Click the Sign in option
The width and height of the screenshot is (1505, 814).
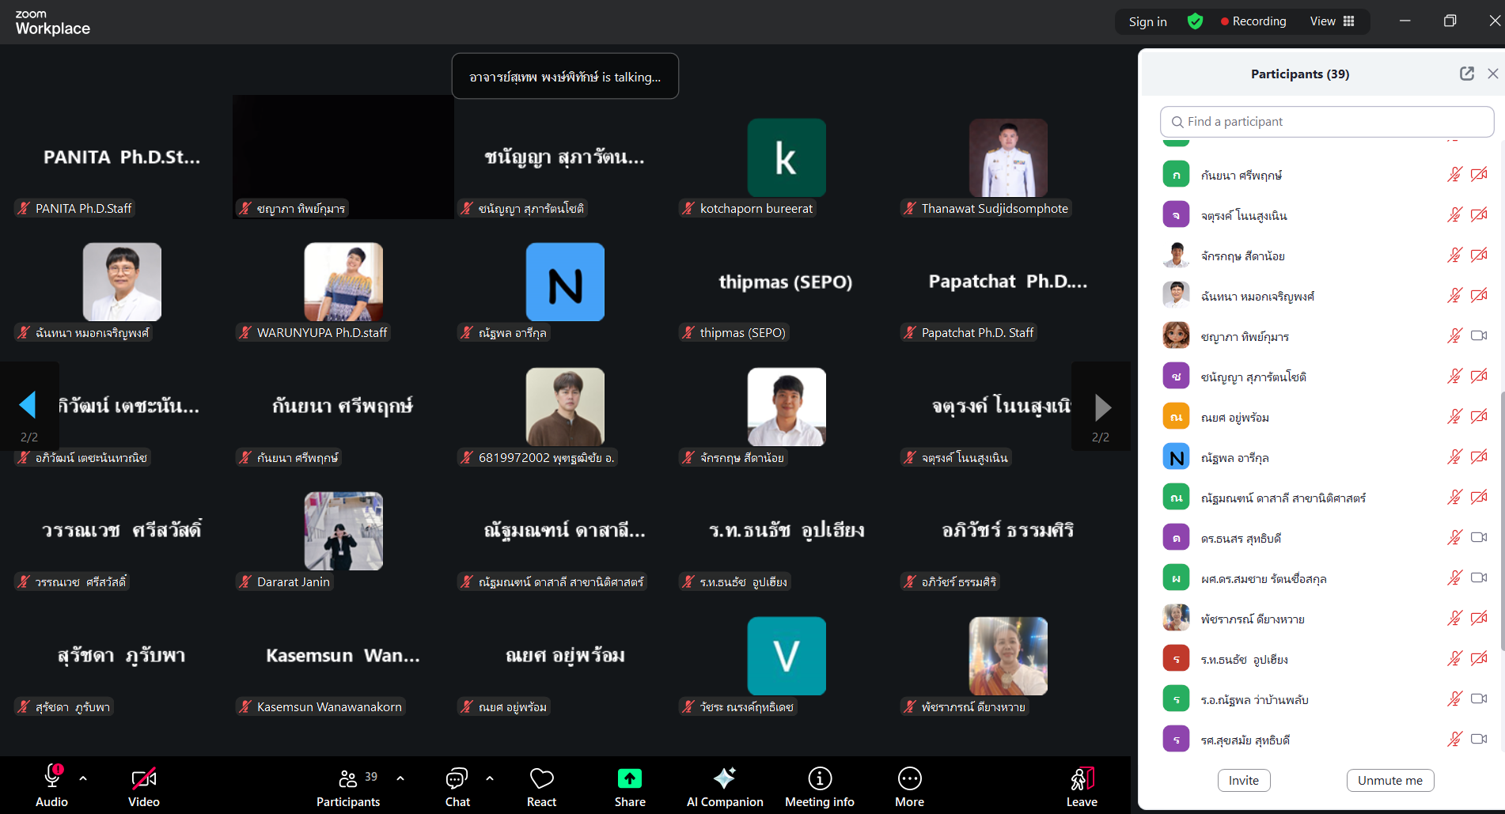tap(1147, 21)
